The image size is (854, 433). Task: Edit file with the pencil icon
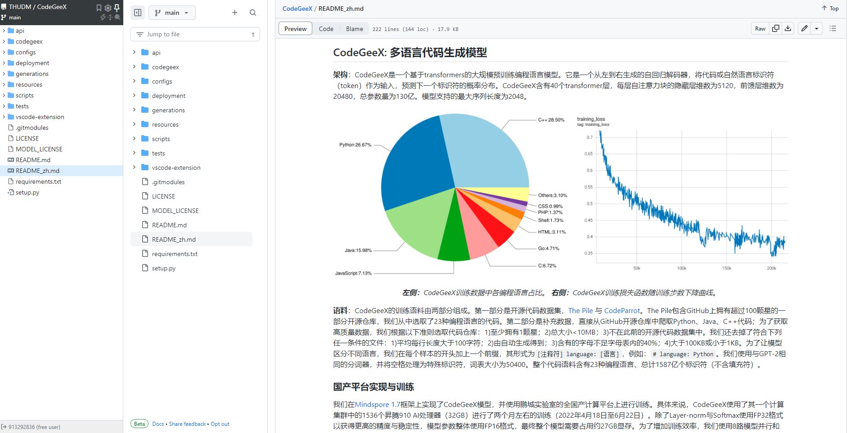(x=805, y=28)
